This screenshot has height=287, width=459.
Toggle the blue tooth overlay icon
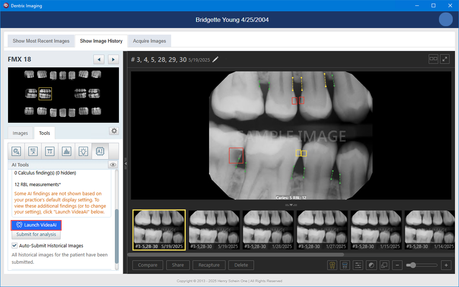[x=345, y=265]
